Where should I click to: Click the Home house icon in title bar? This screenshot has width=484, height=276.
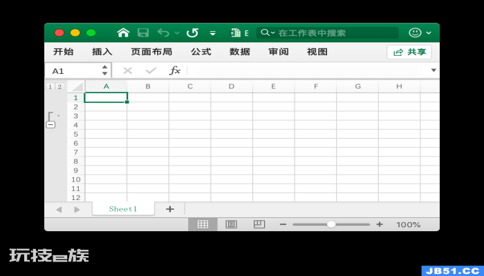pyautogui.click(x=123, y=32)
